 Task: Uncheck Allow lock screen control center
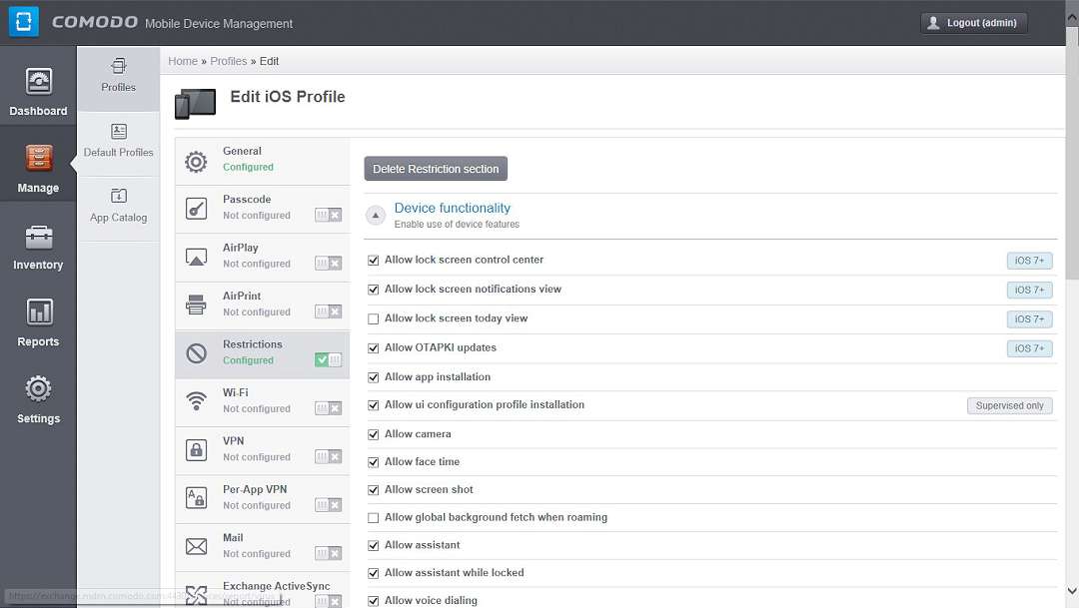tap(373, 260)
